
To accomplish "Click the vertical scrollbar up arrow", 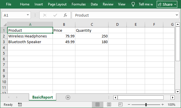I will pos(178,24).
